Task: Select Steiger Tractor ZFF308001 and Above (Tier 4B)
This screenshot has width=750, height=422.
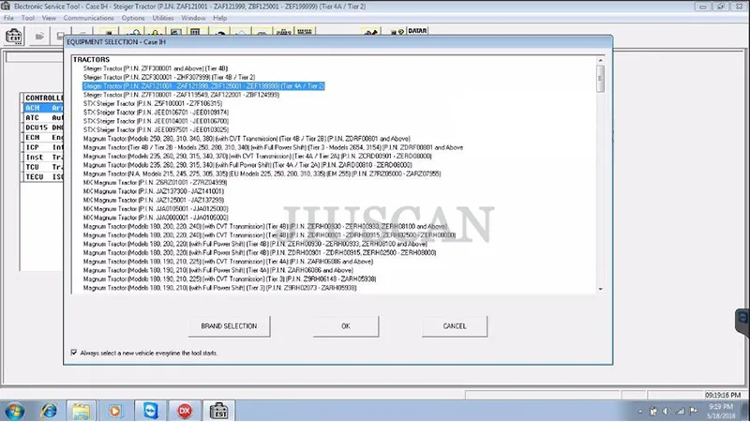Action: click(x=156, y=68)
